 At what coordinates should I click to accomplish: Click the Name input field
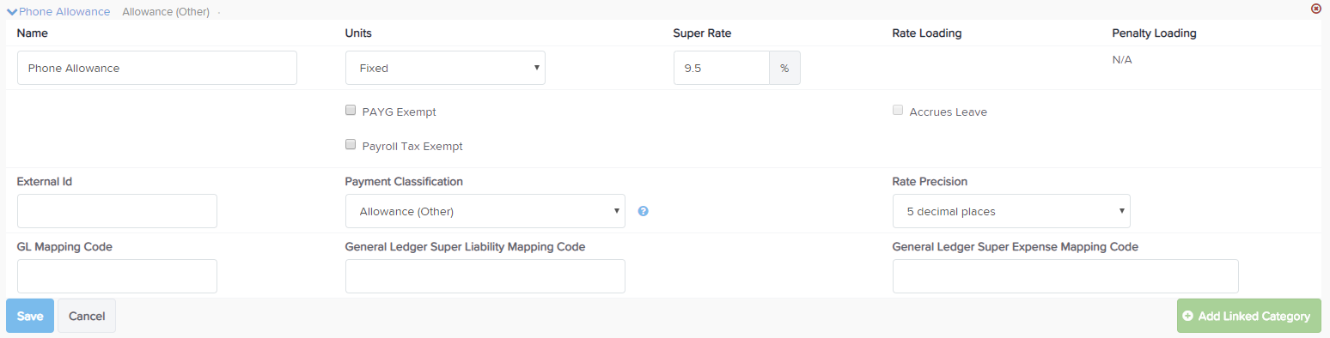[x=157, y=68]
